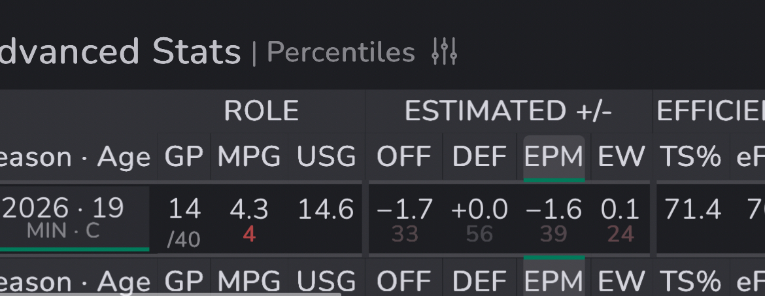This screenshot has width=765, height=296.
Task: Sort by EW in the top header row
Action: (621, 157)
